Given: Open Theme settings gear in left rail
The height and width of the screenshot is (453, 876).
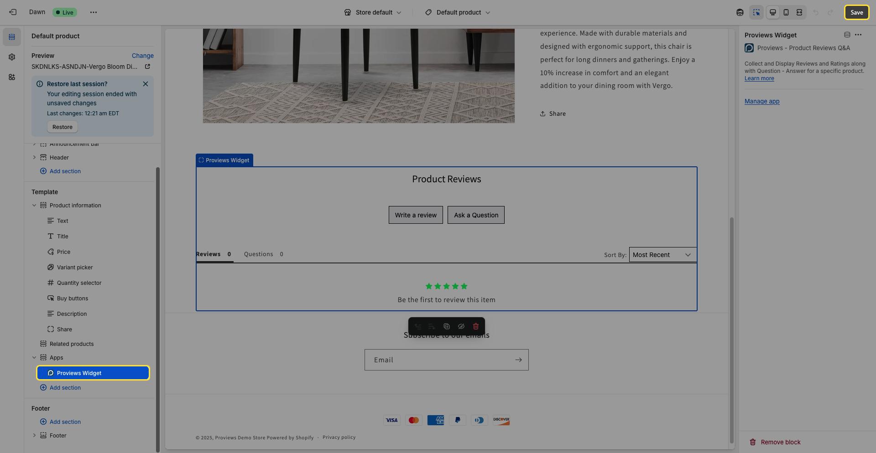Looking at the screenshot, I should tap(12, 57).
